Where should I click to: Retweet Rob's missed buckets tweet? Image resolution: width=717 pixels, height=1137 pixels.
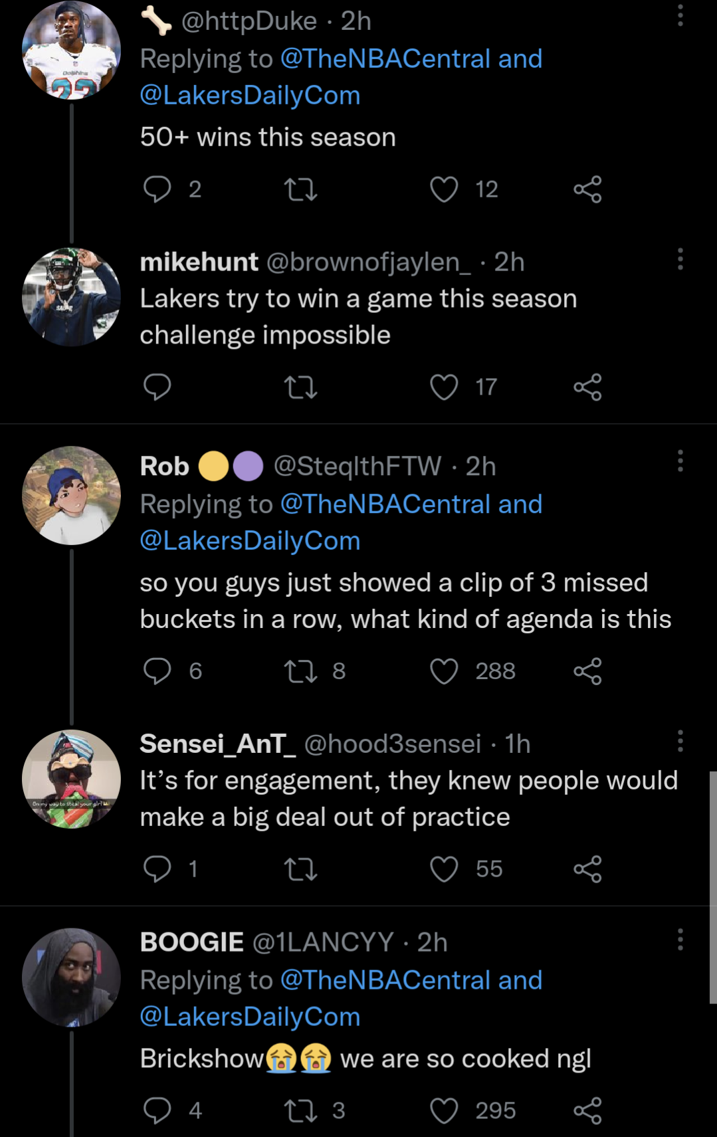tap(300, 671)
